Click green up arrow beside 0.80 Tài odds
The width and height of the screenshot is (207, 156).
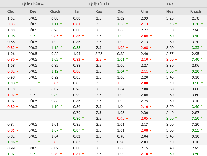(83, 118)
